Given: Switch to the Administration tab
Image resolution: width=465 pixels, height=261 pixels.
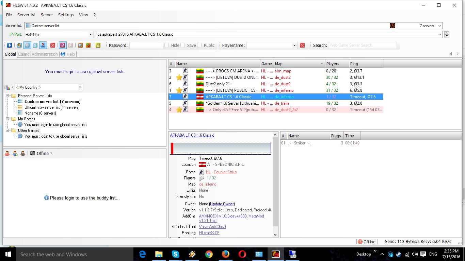Looking at the screenshot, I should [45, 54].
